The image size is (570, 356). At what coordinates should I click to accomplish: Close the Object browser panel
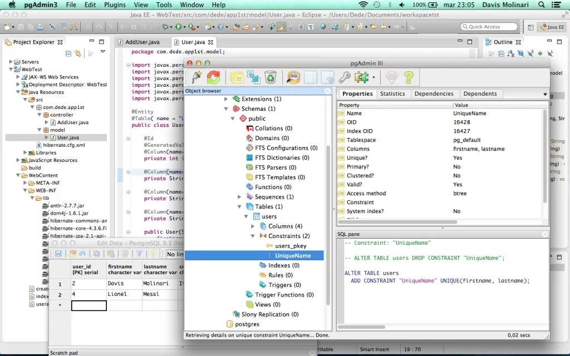point(327,91)
